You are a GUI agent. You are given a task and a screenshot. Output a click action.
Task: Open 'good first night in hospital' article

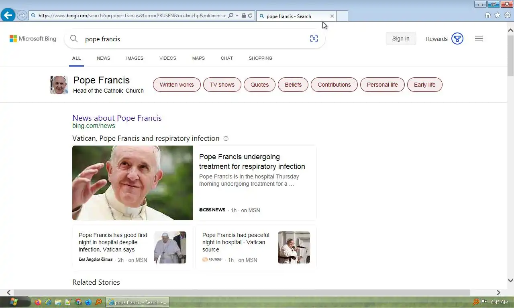click(x=113, y=242)
